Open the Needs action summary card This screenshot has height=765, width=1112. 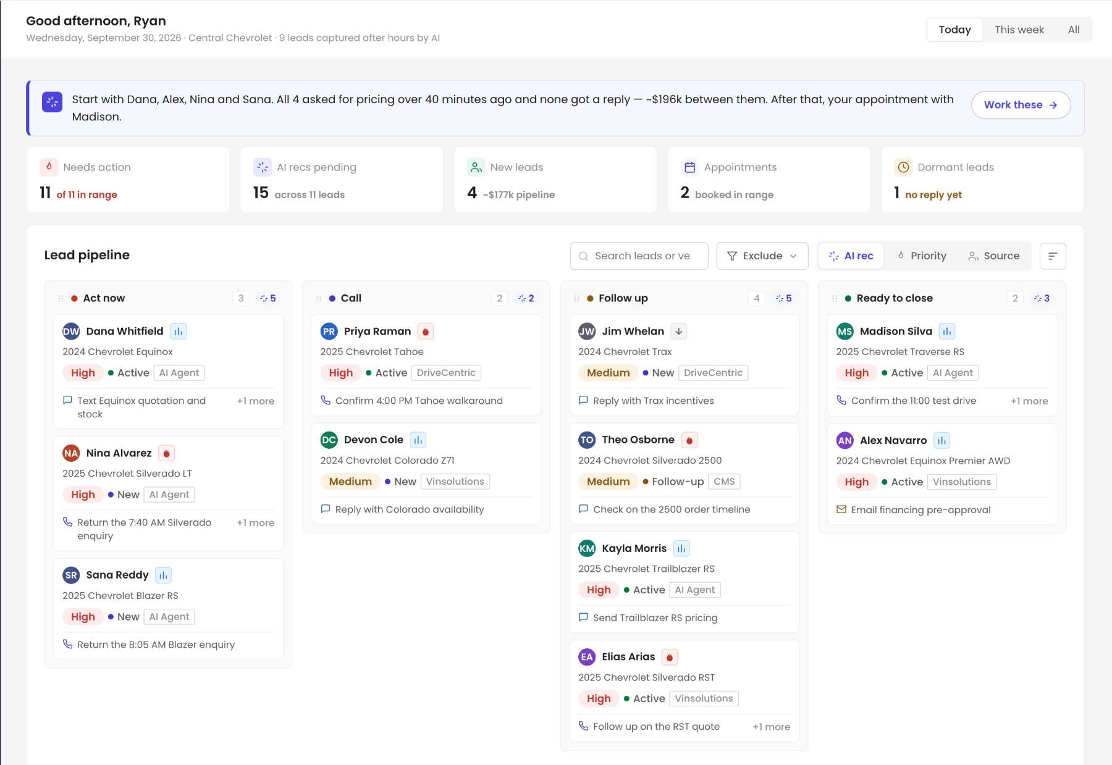point(128,180)
